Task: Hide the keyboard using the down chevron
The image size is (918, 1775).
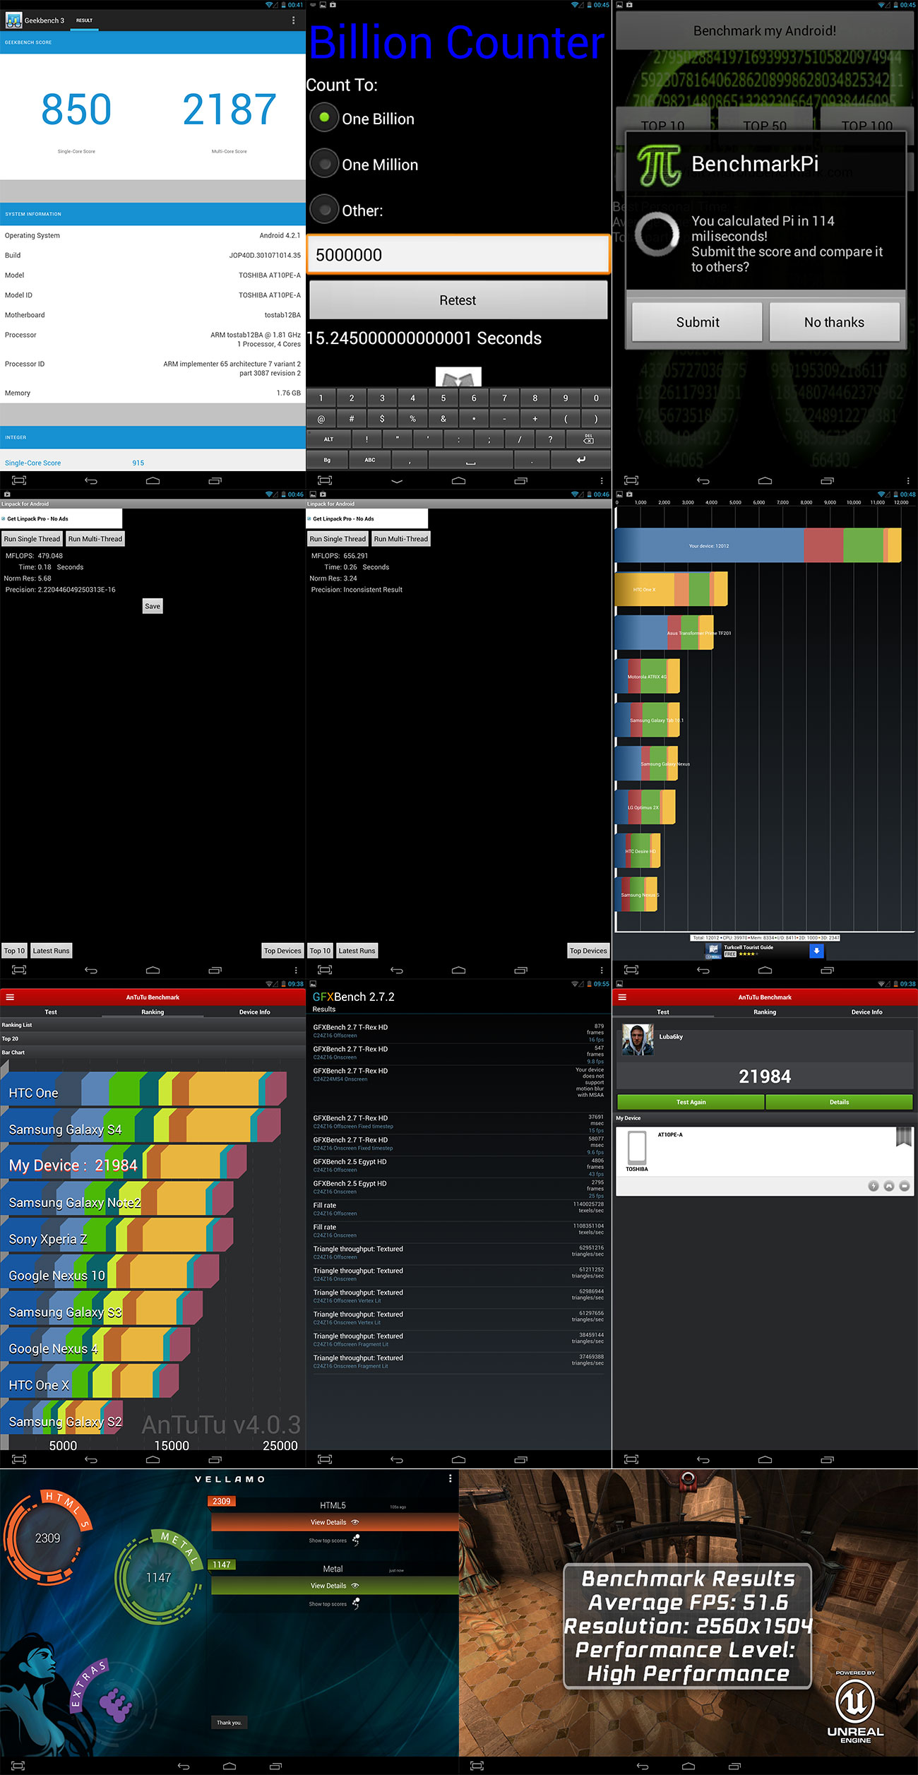Action: click(x=397, y=481)
